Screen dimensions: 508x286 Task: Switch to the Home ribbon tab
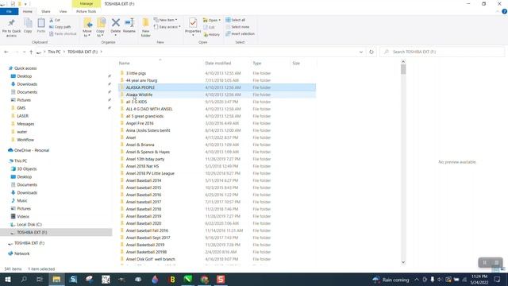(x=28, y=11)
